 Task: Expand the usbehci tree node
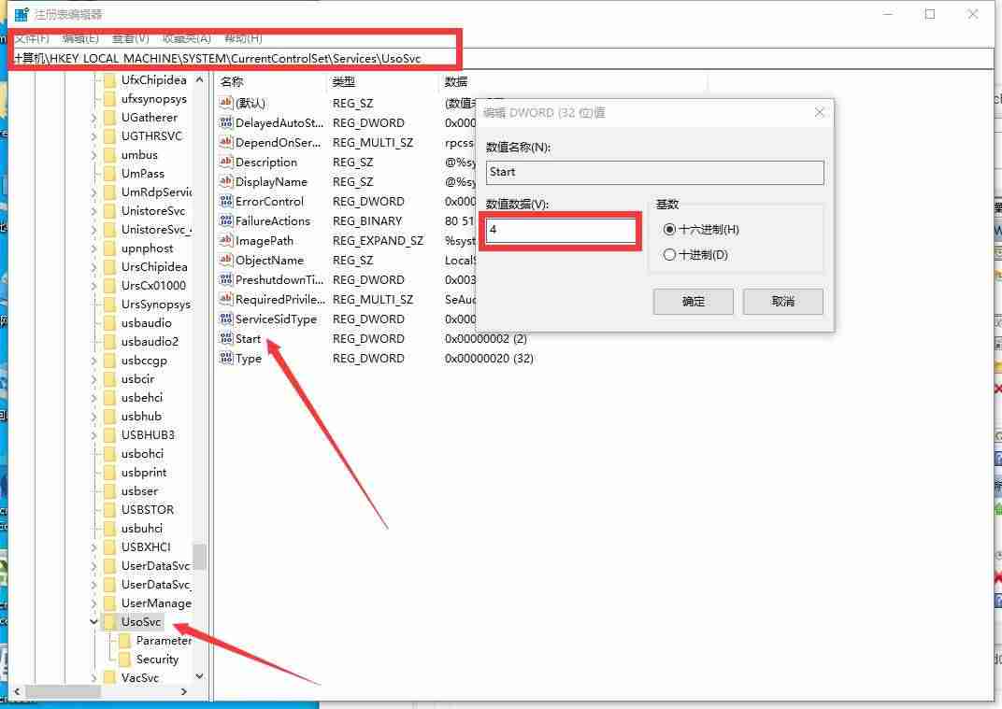click(x=93, y=397)
